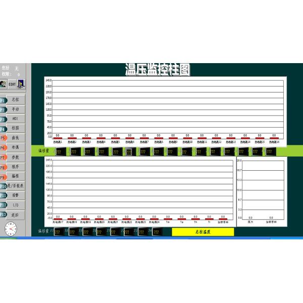Click the P11 tag marker
The width and height of the screenshot is (303, 303).
pos(3,195)
